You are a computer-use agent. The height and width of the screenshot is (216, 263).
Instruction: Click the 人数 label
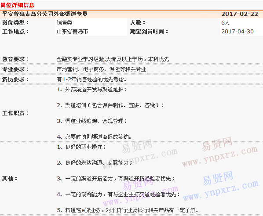click(138, 22)
